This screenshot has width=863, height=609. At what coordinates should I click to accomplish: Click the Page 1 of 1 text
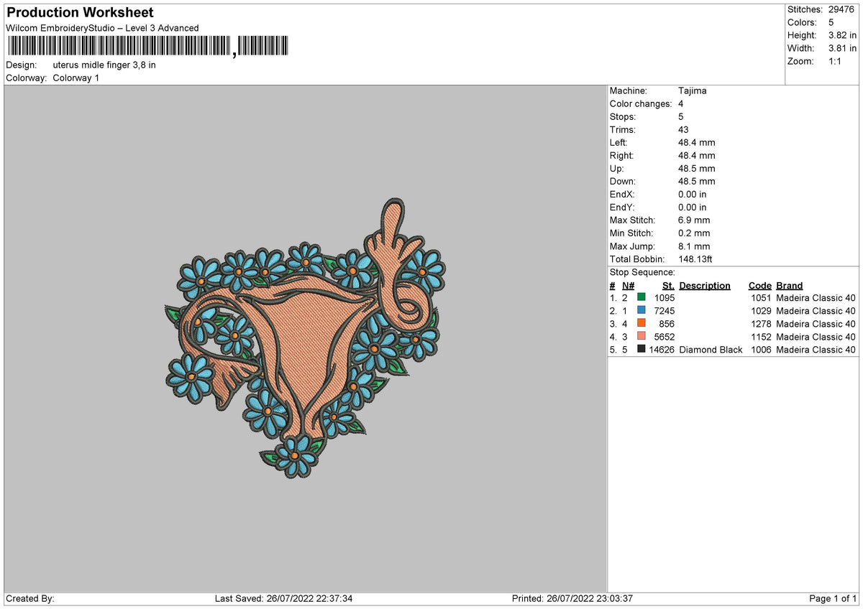[x=833, y=598]
